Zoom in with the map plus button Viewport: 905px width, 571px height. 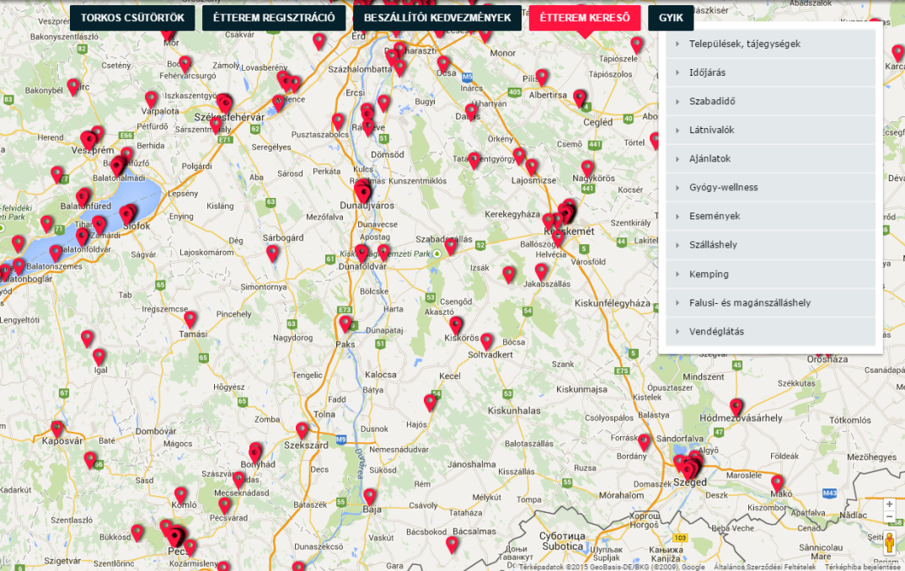[888, 504]
